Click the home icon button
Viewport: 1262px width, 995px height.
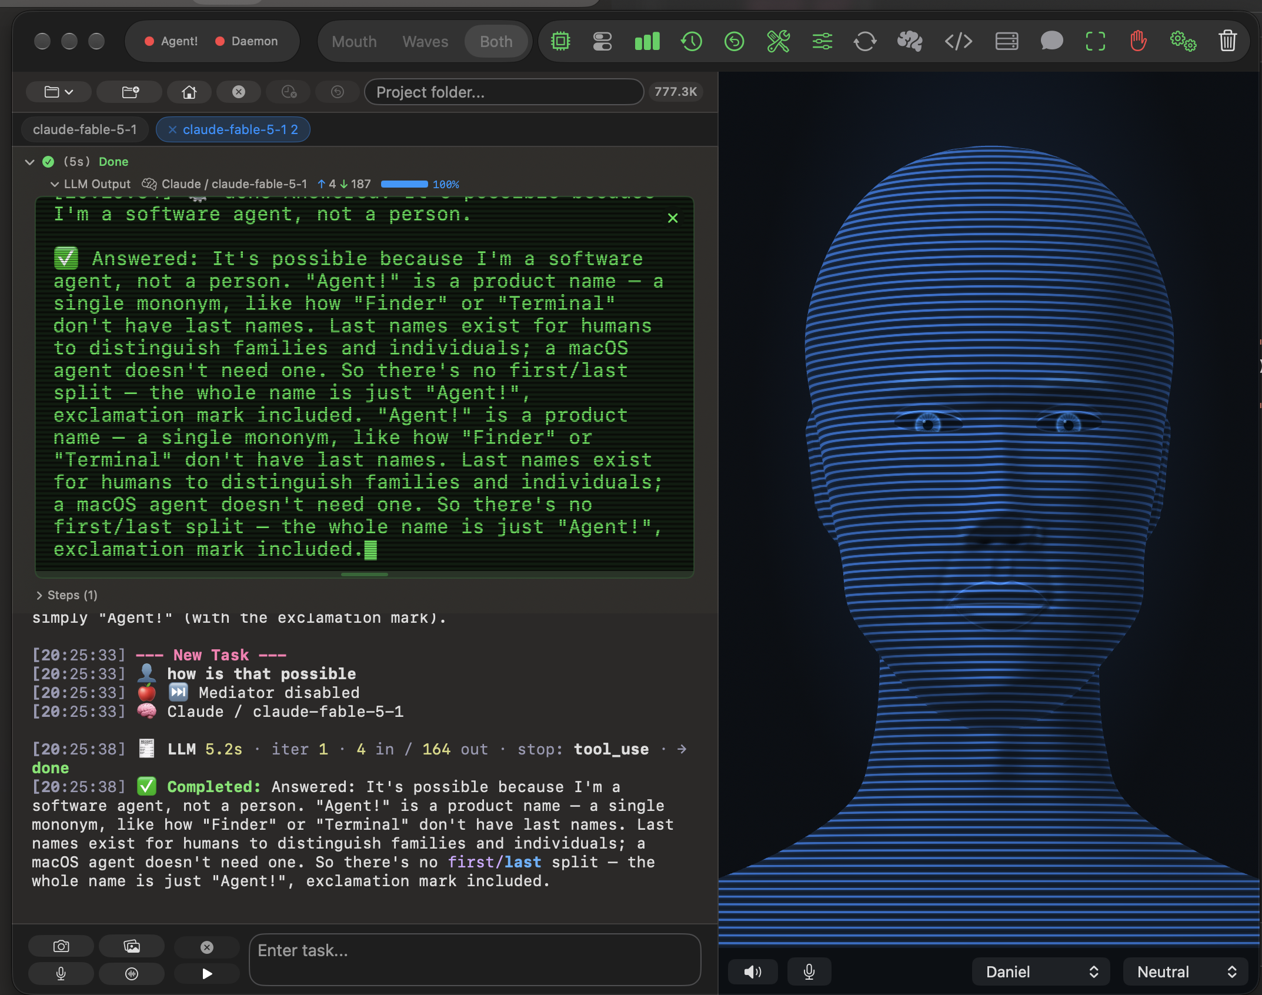pyautogui.click(x=189, y=92)
